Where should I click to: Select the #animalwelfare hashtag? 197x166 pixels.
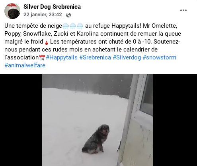25,65
